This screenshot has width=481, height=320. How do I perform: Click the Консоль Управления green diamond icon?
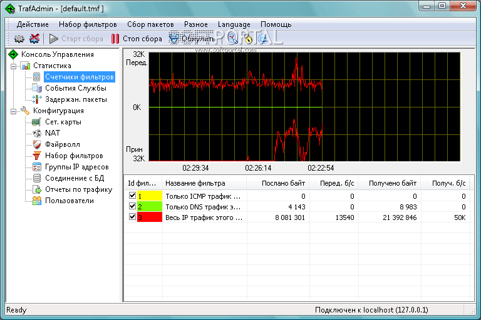(13, 54)
